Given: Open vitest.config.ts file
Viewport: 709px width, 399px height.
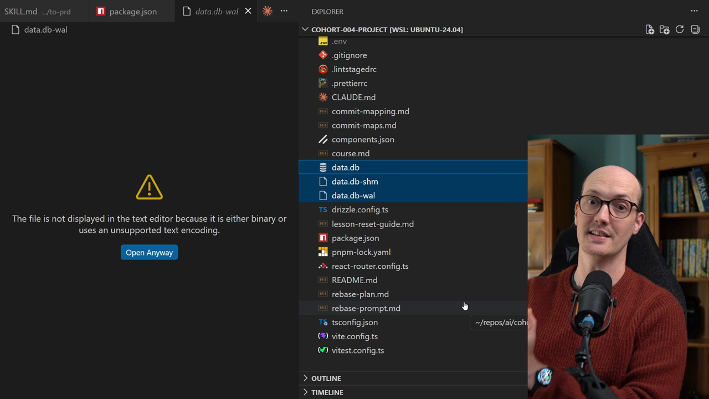Looking at the screenshot, I should (x=358, y=350).
